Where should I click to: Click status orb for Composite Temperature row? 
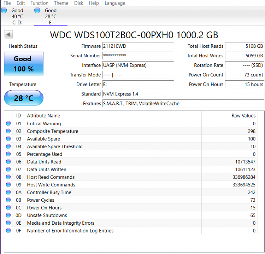8,131
